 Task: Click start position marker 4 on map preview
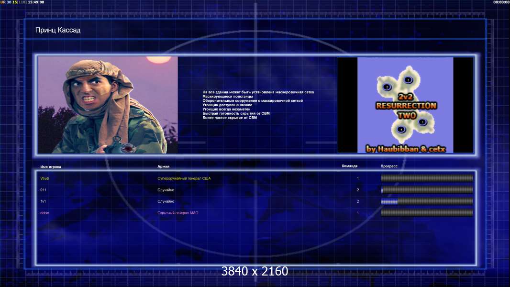(x=401, y=129)
